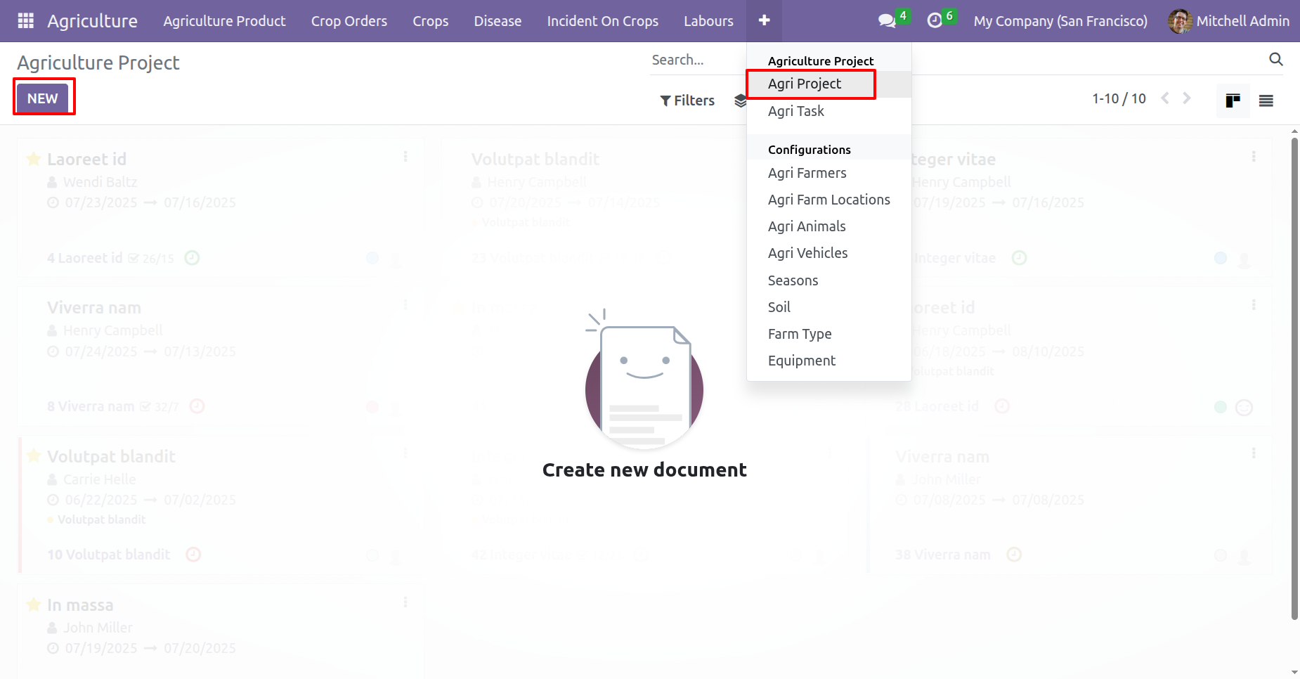The width and height of the screenshot is (1300, 679).
Task: Open three-dot menu on Laoreet id card
Action: pos(405,157)
